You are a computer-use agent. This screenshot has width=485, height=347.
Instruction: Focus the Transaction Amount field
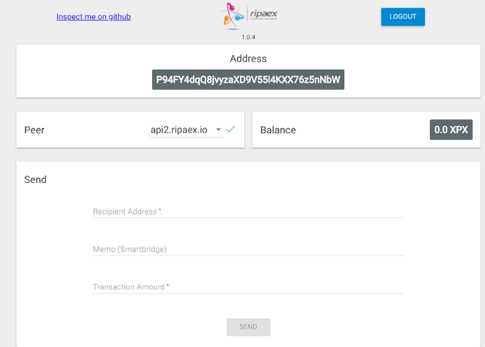coord(248,286)
